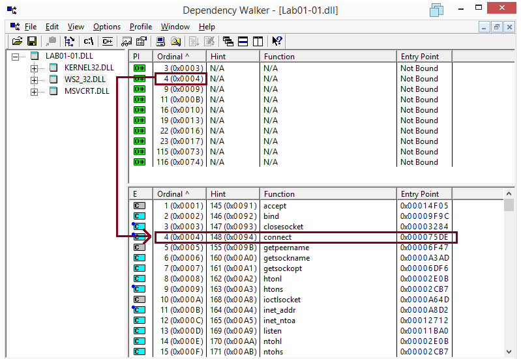This screenshot has height=359, width=521.
Task: Open the Profile menu
Action: [140, 27]
